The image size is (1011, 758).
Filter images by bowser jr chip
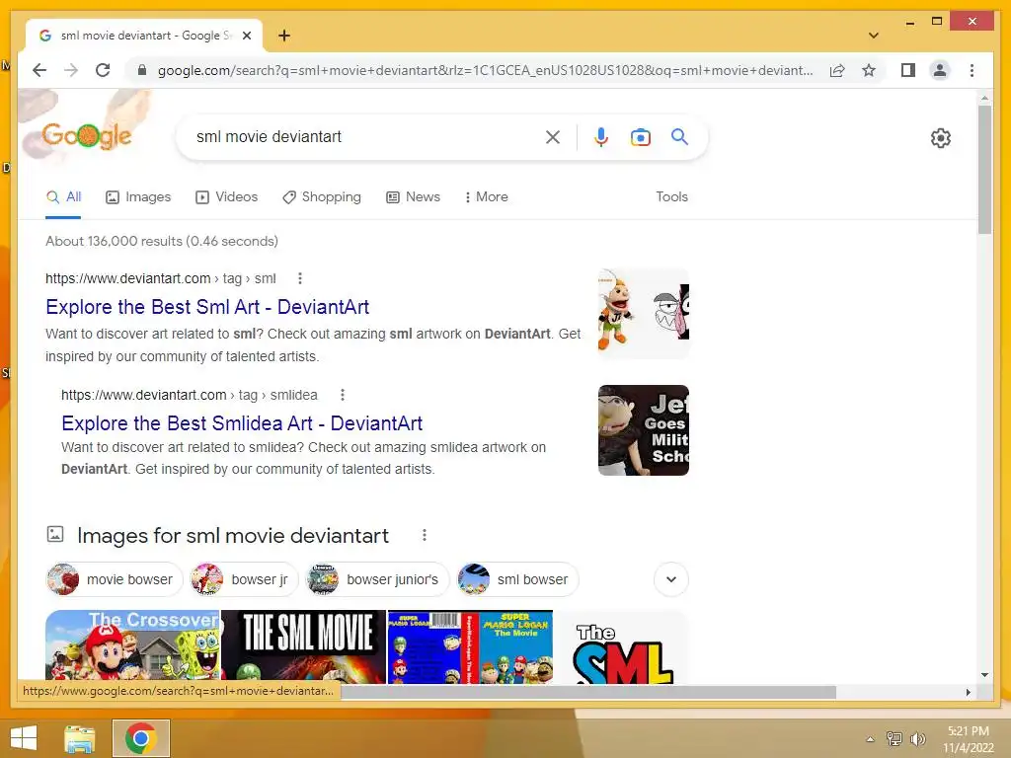(245, 579)
